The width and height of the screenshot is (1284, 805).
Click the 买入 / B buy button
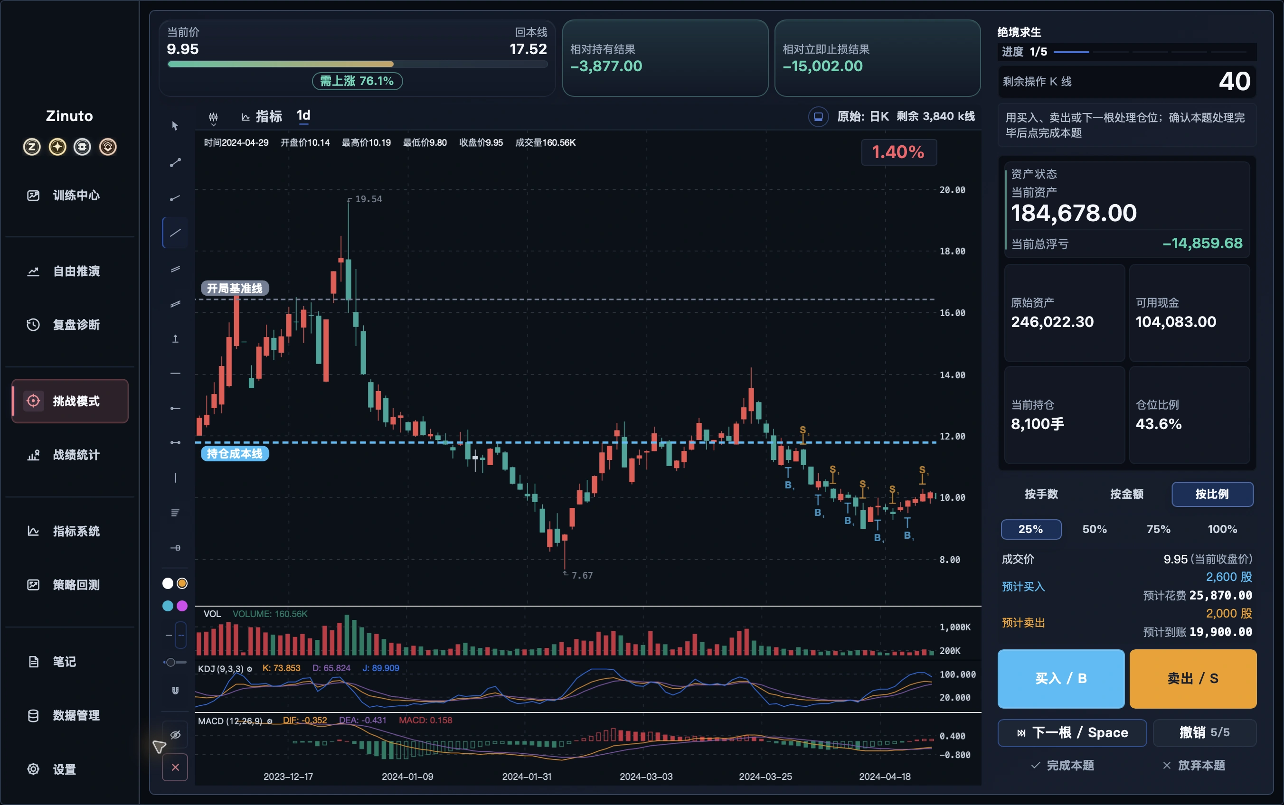point(1061,679)
